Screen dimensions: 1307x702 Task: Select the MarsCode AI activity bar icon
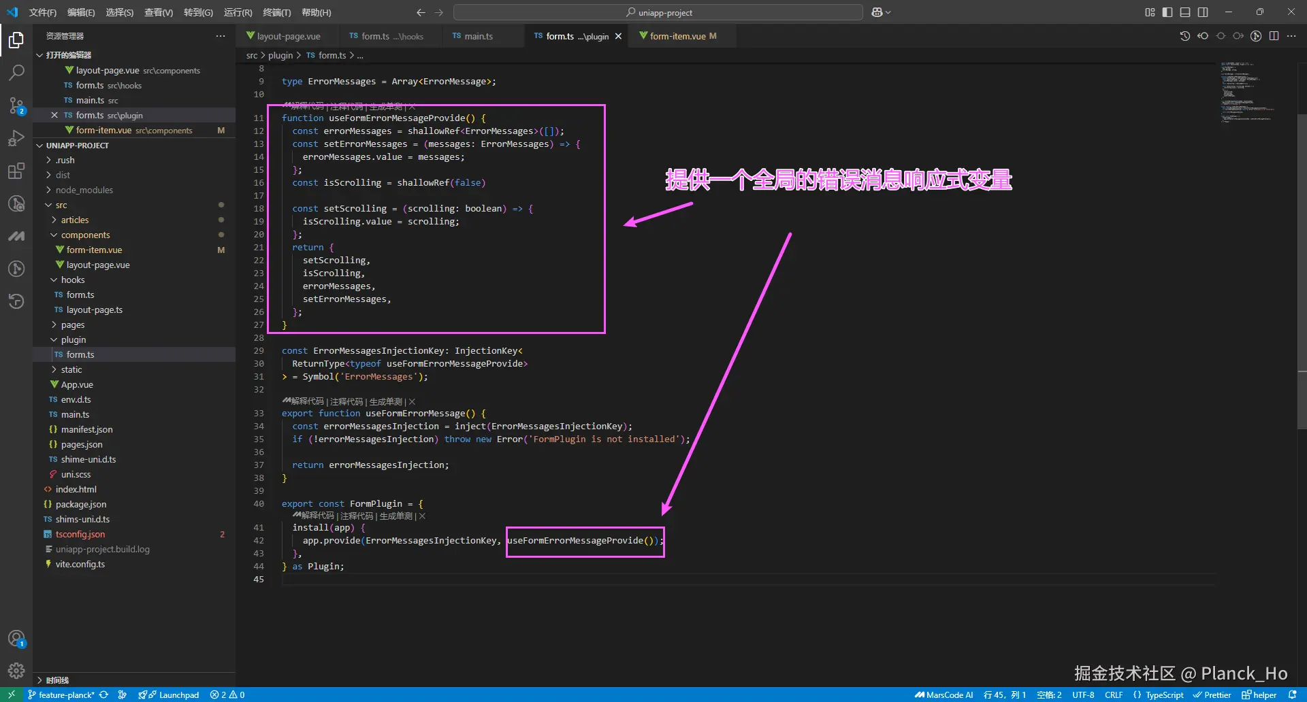pyautogui.click(x=16, y=236)
